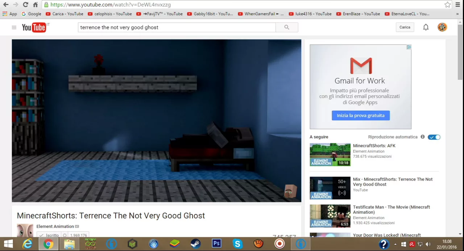Screen dimensions: 464x251
Task: Click the taskbar help question mark icon
Action: pos(384,244)
